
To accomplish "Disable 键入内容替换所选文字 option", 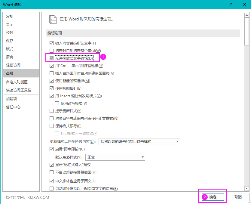I will (x=51, y=43).
